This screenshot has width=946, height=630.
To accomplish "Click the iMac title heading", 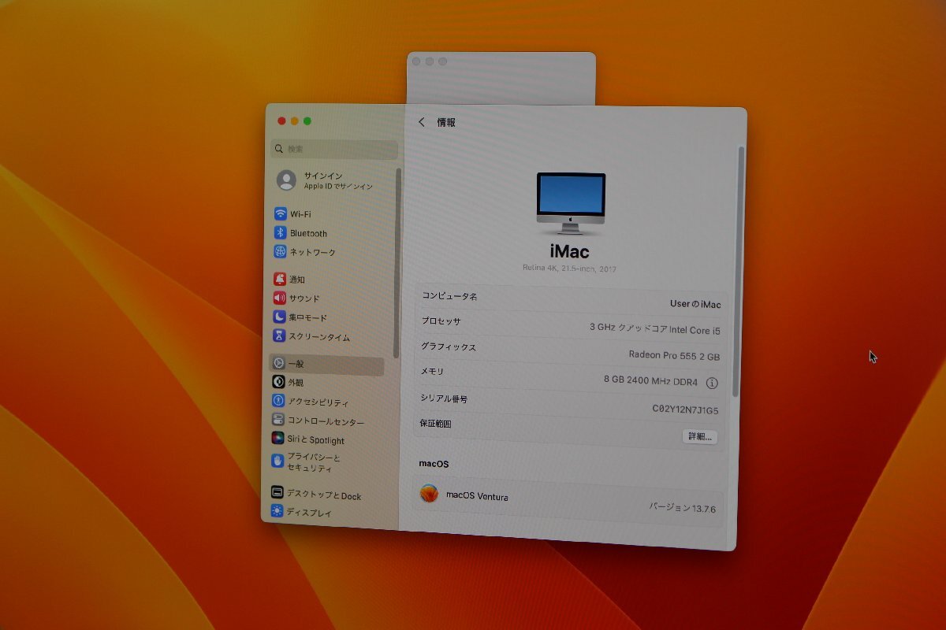I will (x=569, y=251).
